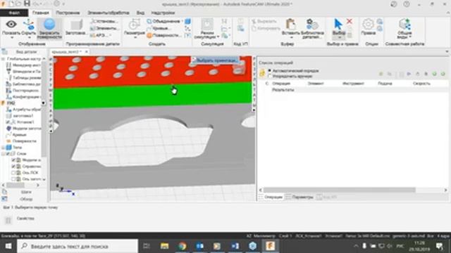The height and width of the screenshot is (253, 451).
Task: Click operations list horizontal scrollbar
Action: [340, 190]
